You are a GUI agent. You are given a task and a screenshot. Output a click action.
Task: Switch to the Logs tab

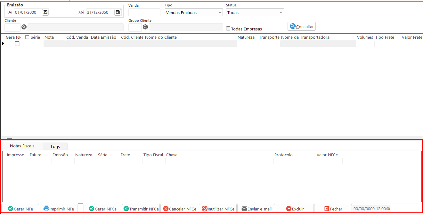pyautogui.click(x=55, y=146)
